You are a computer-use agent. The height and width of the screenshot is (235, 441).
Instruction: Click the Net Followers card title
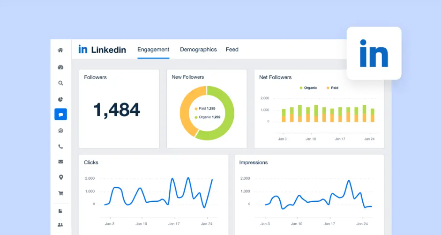(276, 77)
